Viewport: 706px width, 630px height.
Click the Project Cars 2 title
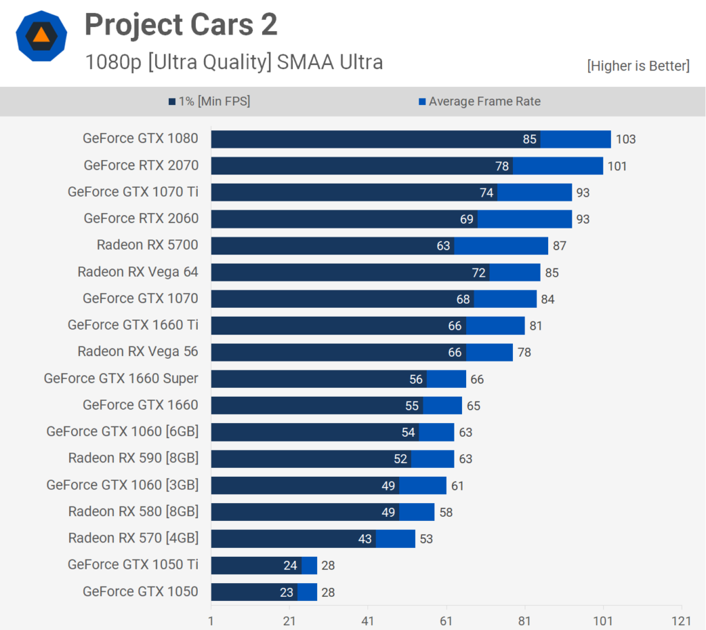(x=181, y=24)
